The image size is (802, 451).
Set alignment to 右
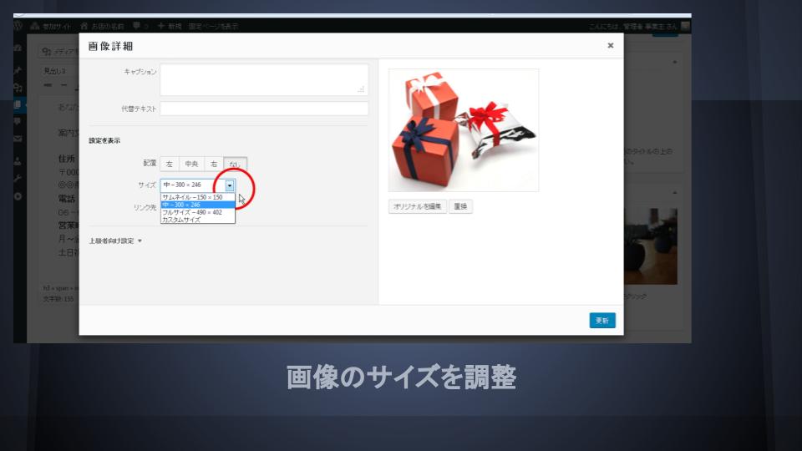coord(214,165)
